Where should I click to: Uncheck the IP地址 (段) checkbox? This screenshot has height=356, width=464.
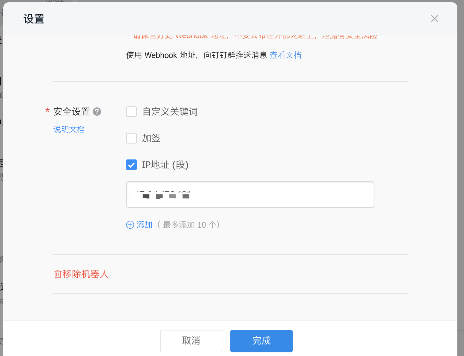point(131,165)
